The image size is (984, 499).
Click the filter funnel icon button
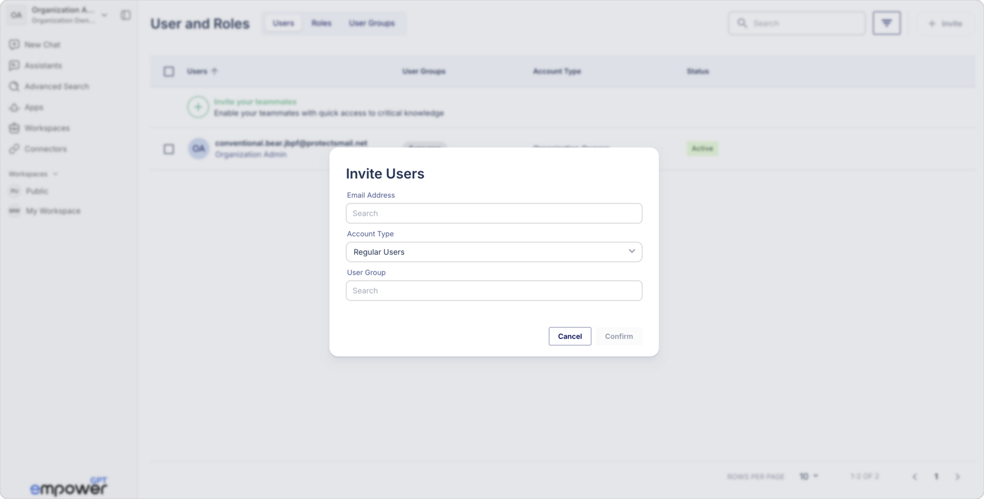(x=886, y=23)
